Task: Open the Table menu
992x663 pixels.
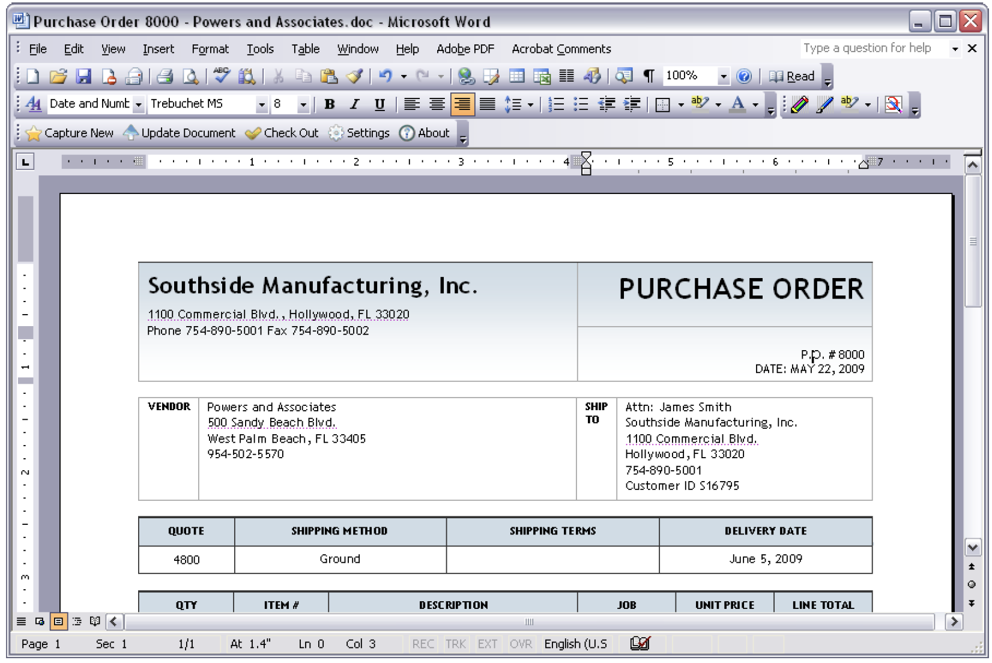Action: pos(306,49)
